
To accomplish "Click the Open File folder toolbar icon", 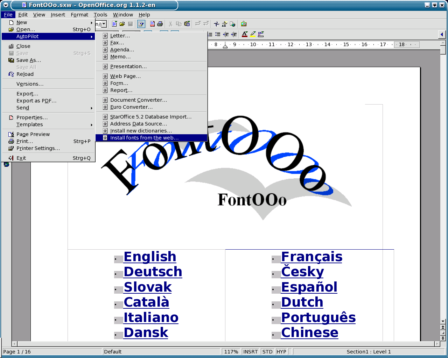I will (x=122, y=24).
